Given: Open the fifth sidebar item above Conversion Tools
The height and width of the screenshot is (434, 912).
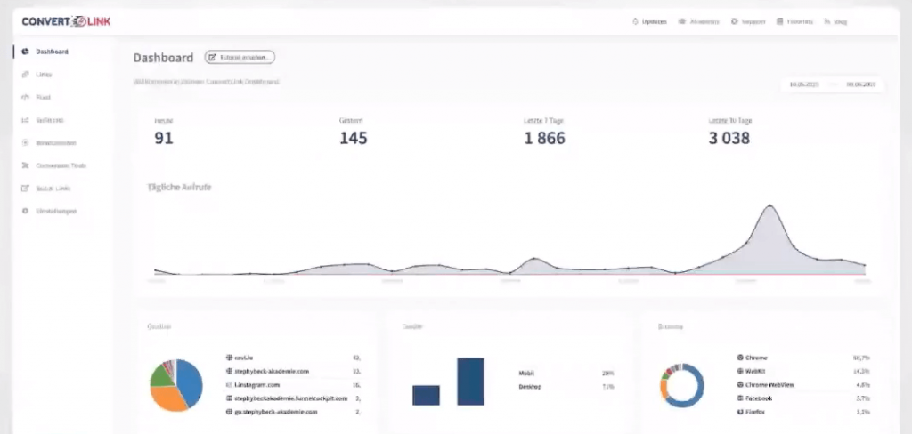Looking at the screenshot, I should pyautogui.click(x=55, y=142).
